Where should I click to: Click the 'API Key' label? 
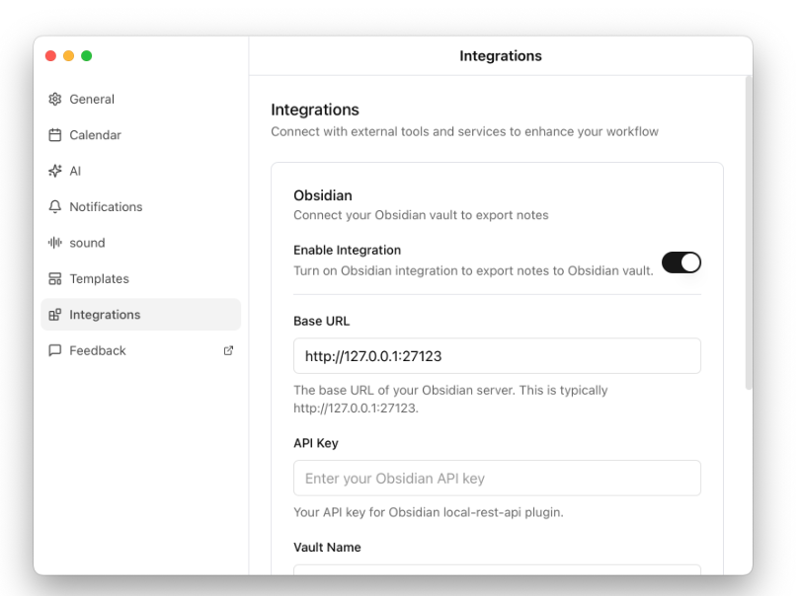[x=316, y=443]
